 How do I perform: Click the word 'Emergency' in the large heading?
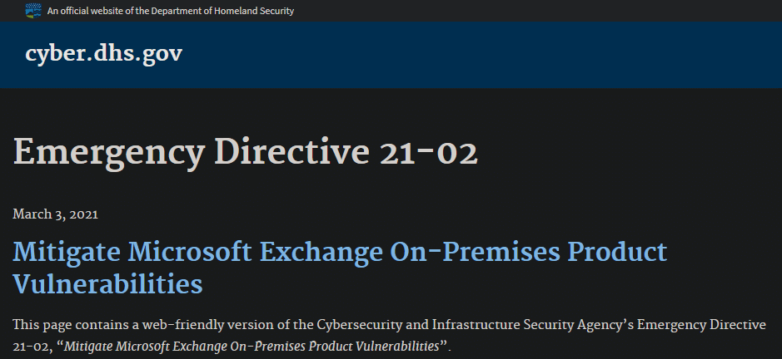tap(109, 154)
